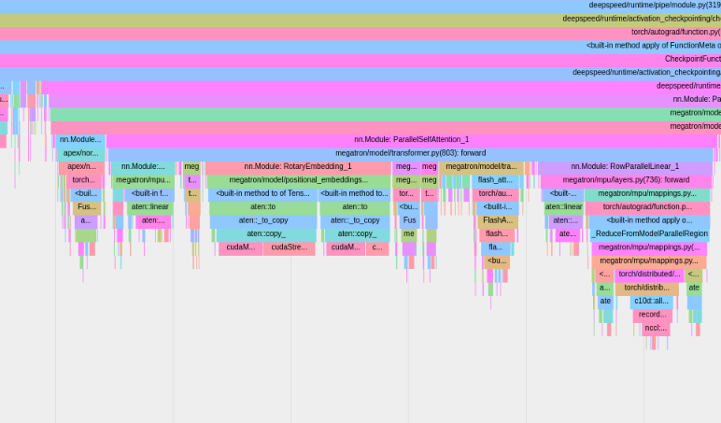
Task: Select the megatron/model/transformer.py(803): forward frame
Action: point(410,153)
